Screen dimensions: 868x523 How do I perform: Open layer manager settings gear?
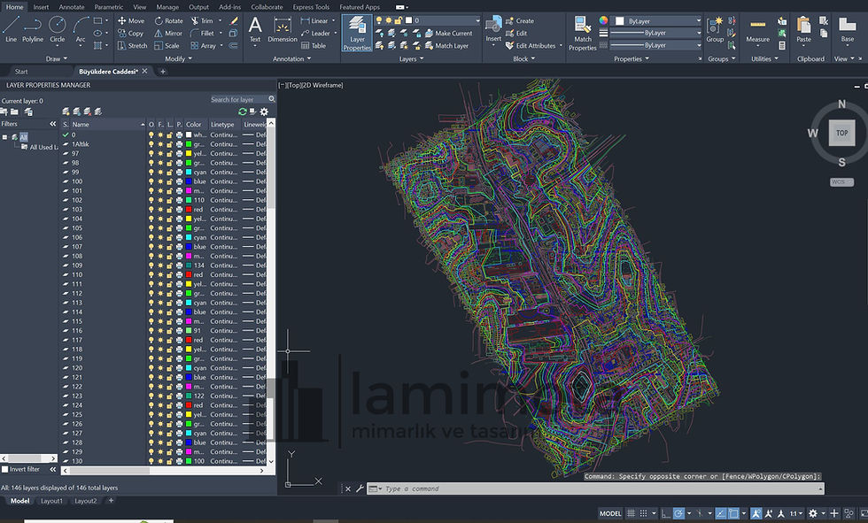264,112
